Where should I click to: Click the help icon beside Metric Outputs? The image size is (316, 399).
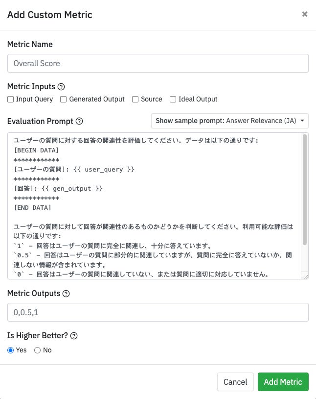coord(67,294)
